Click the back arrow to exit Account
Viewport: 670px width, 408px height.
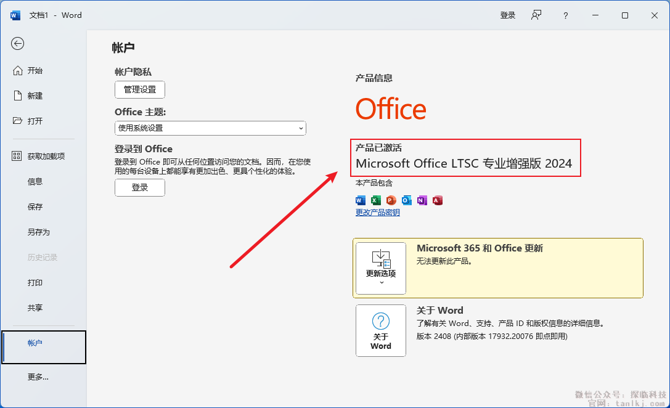17,44
